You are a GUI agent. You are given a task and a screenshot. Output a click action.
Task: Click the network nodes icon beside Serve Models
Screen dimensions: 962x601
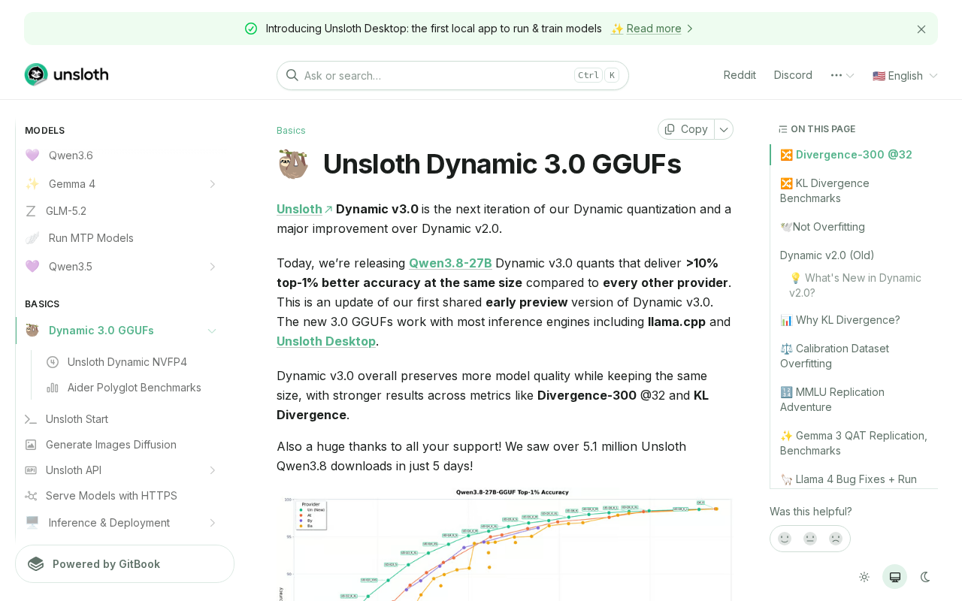[31, 496]
